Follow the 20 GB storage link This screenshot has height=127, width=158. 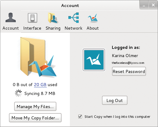(x=40, y=85)
